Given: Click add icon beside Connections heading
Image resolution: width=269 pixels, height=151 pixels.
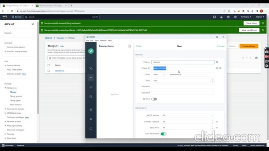Looking at the screenshot, I should [129, 46].
